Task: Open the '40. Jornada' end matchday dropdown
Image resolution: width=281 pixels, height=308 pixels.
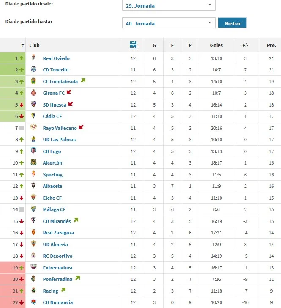Action: (169, 23)
